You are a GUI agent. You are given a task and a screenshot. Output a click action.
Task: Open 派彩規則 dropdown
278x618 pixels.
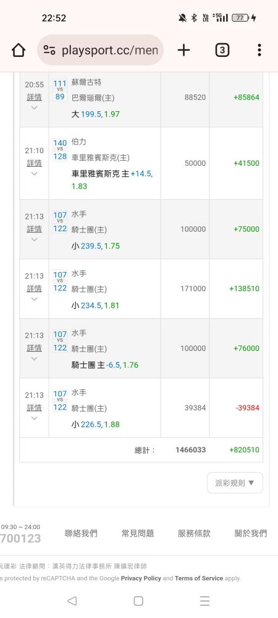click(x=235, y=483)
